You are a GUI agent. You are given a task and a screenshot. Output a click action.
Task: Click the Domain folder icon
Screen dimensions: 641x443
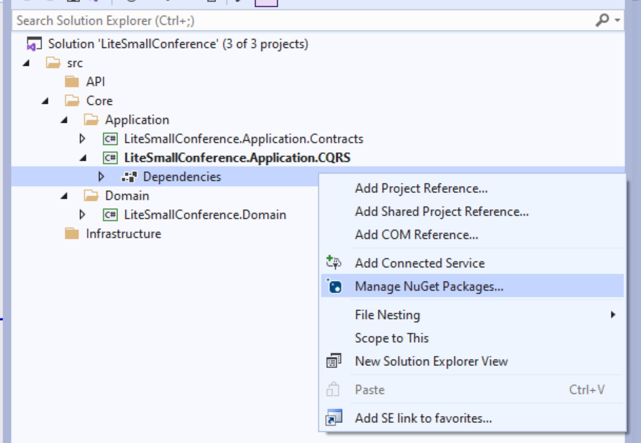[91, 196]
